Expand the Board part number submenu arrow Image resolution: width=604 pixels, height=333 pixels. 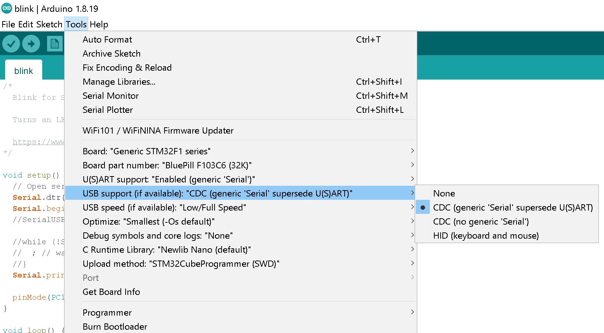[x=412, y=165]
